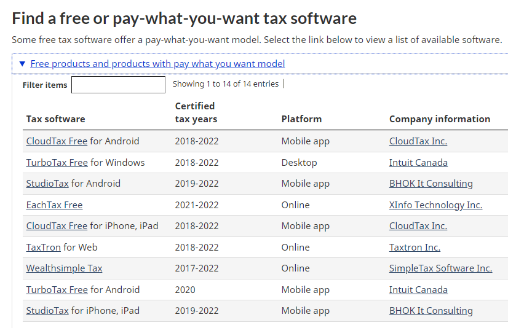The image size is (508, 328).
Task: Select '2018-2022' years in TurboTax Windows row
Action: pos(197,162)
